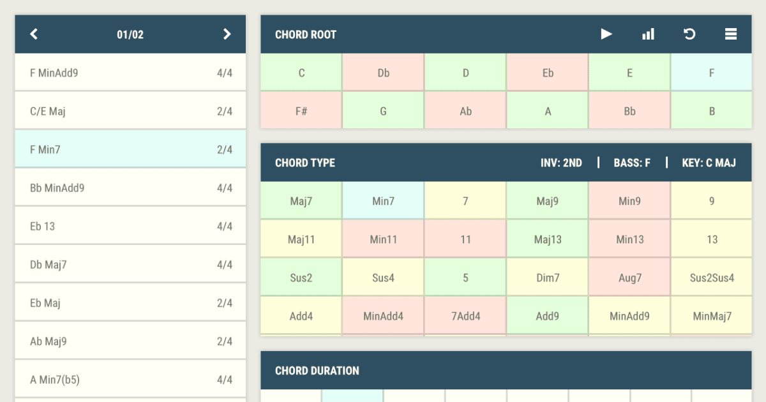The height and width of the screenshot is (402, 766).
Task: Open the BASS: F selector
Action: coord(632,163)
